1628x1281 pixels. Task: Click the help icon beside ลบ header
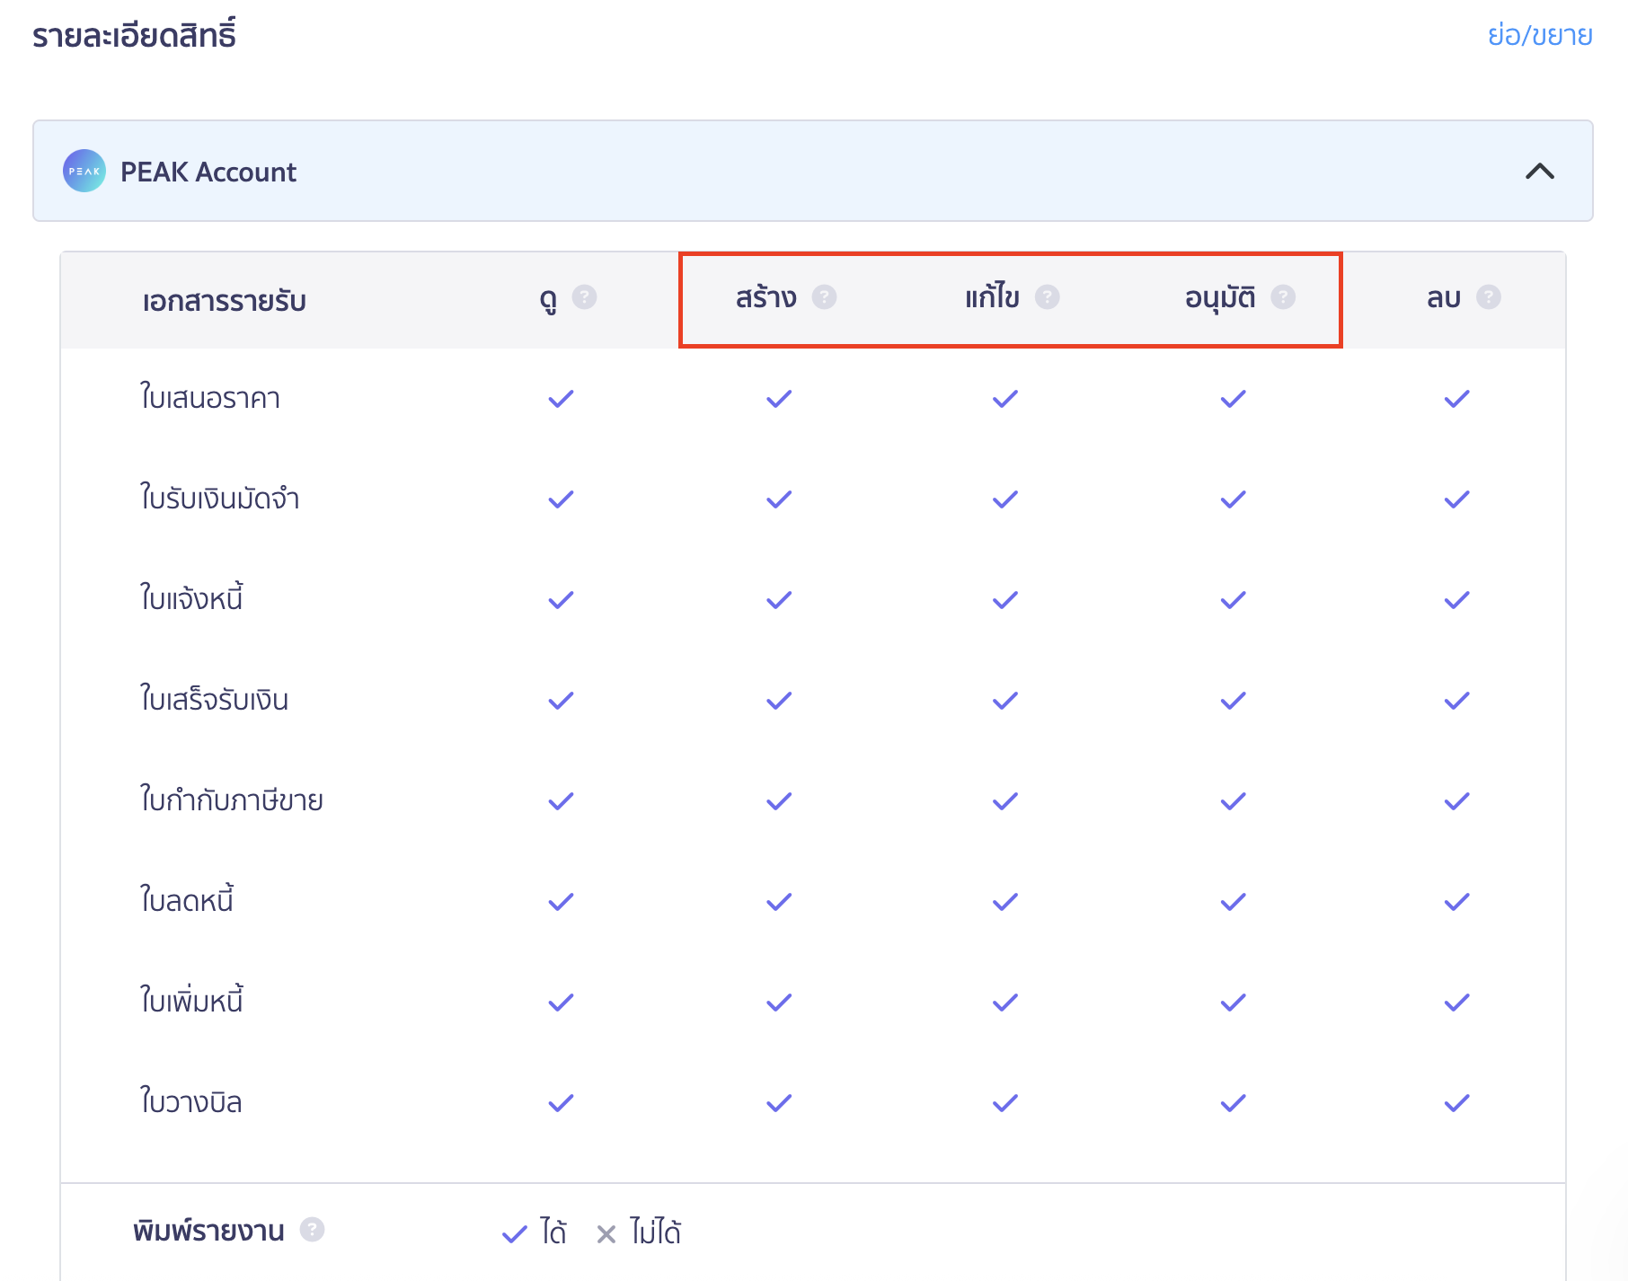pos(1489,297)
